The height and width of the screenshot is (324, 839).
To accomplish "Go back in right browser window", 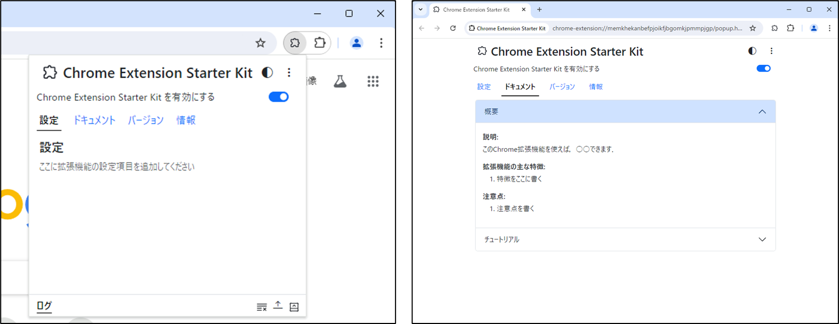I will click(422, 28).
